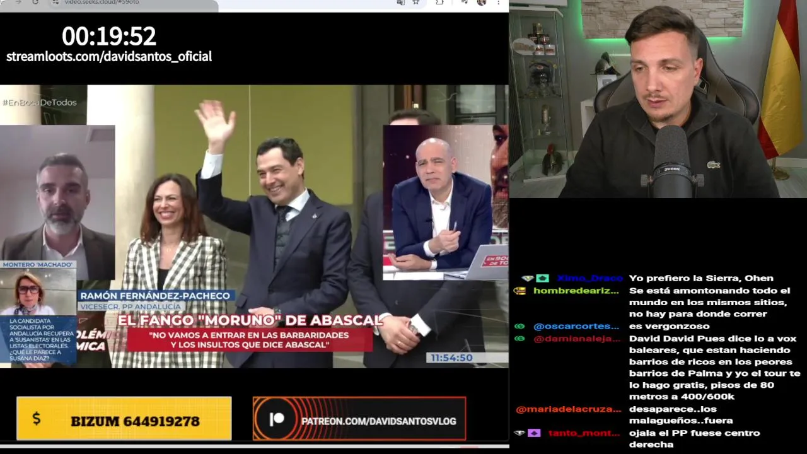Viewport: 807px width, 454px height.
Task: Click the studio presenter video inset
Action: (x=445, y=202)
